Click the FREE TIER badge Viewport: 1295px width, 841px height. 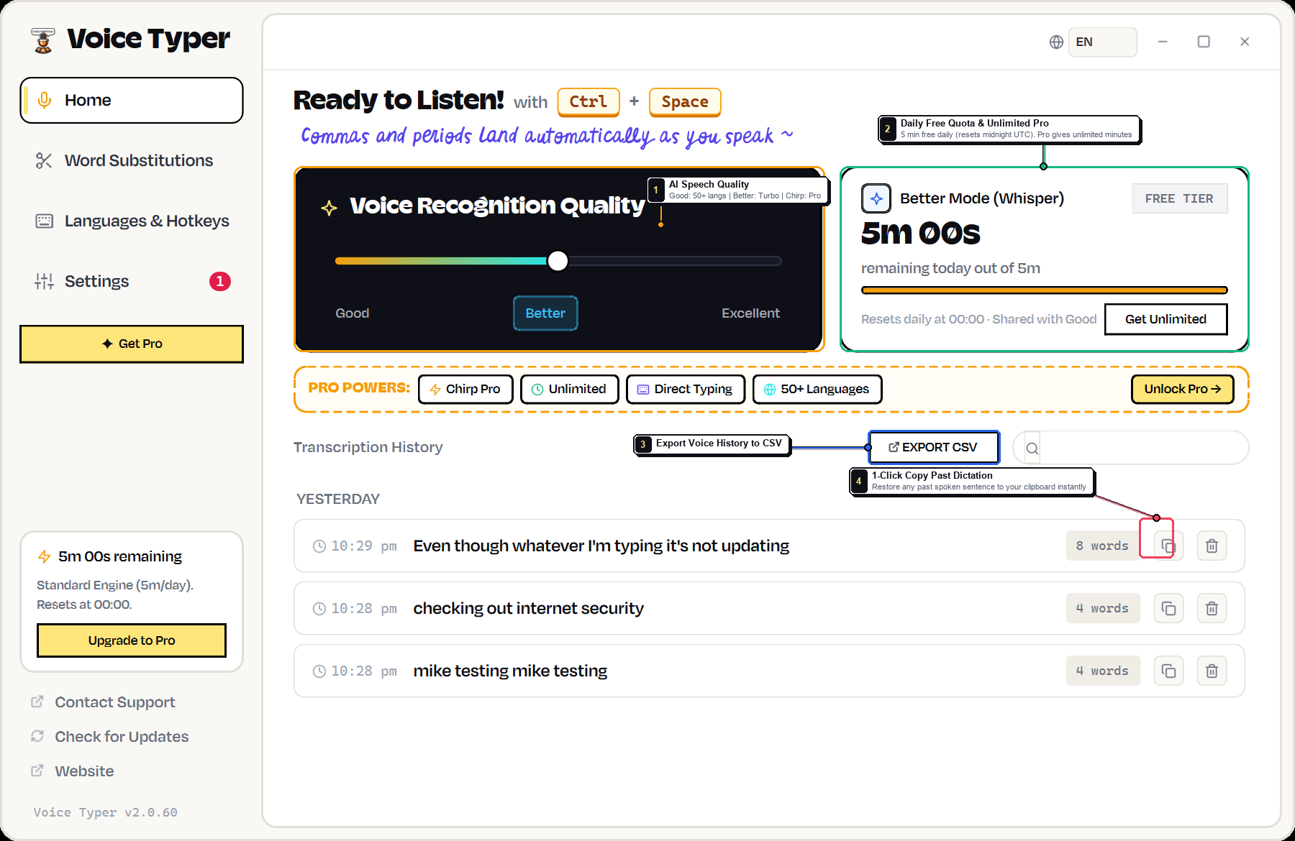[1180, 198]
